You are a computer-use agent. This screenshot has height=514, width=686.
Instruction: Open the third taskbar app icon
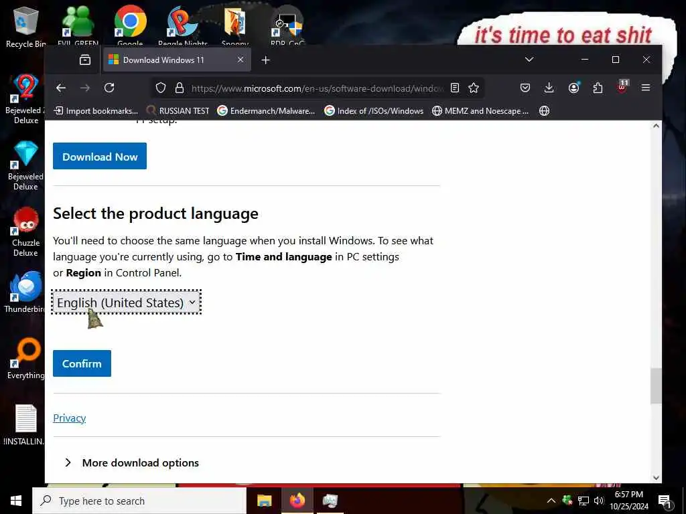pos(330,501)
